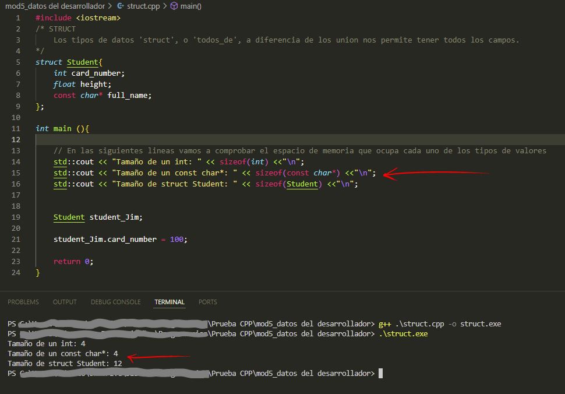Click the underlined Student in sizeof(Student)
This screenshot has height=394, width=565.
tap(303, 184)
